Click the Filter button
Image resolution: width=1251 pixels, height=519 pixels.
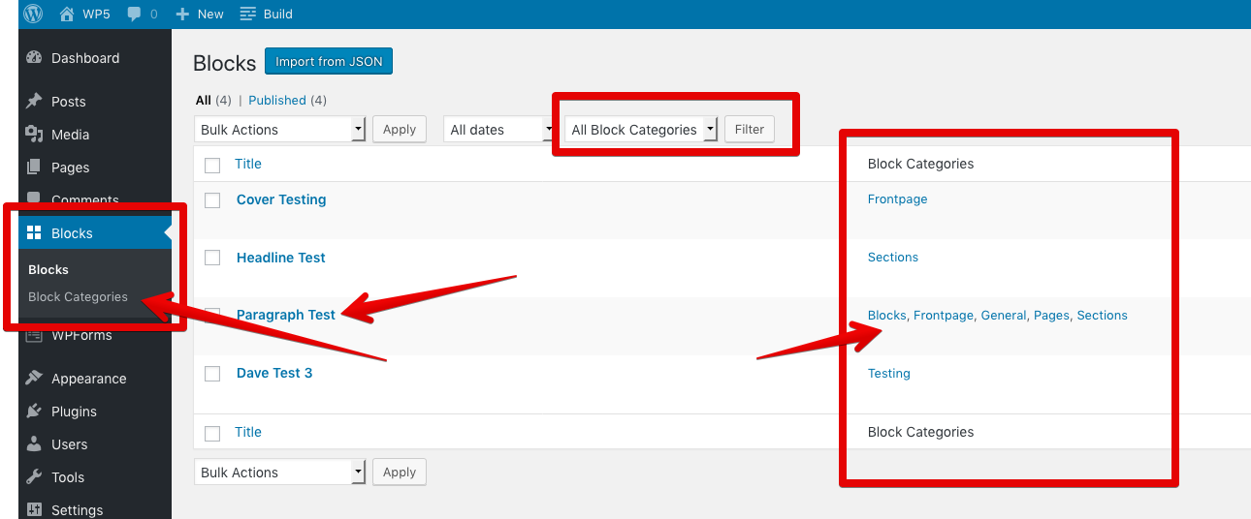(750, 130)
